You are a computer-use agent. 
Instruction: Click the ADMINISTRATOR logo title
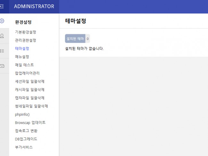click(x=34, y=6)
